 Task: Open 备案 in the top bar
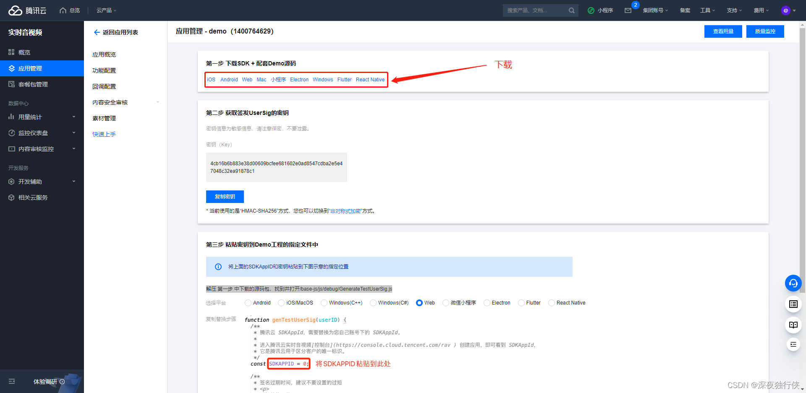pos(685,10)
